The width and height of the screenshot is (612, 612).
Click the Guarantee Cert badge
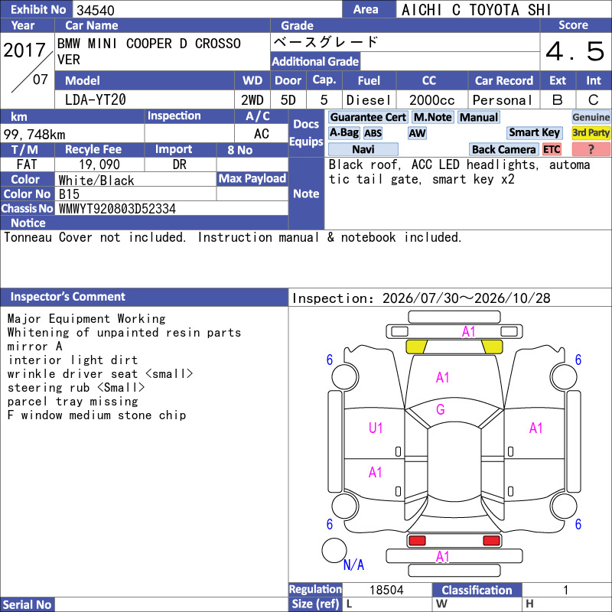click(368, 117)
